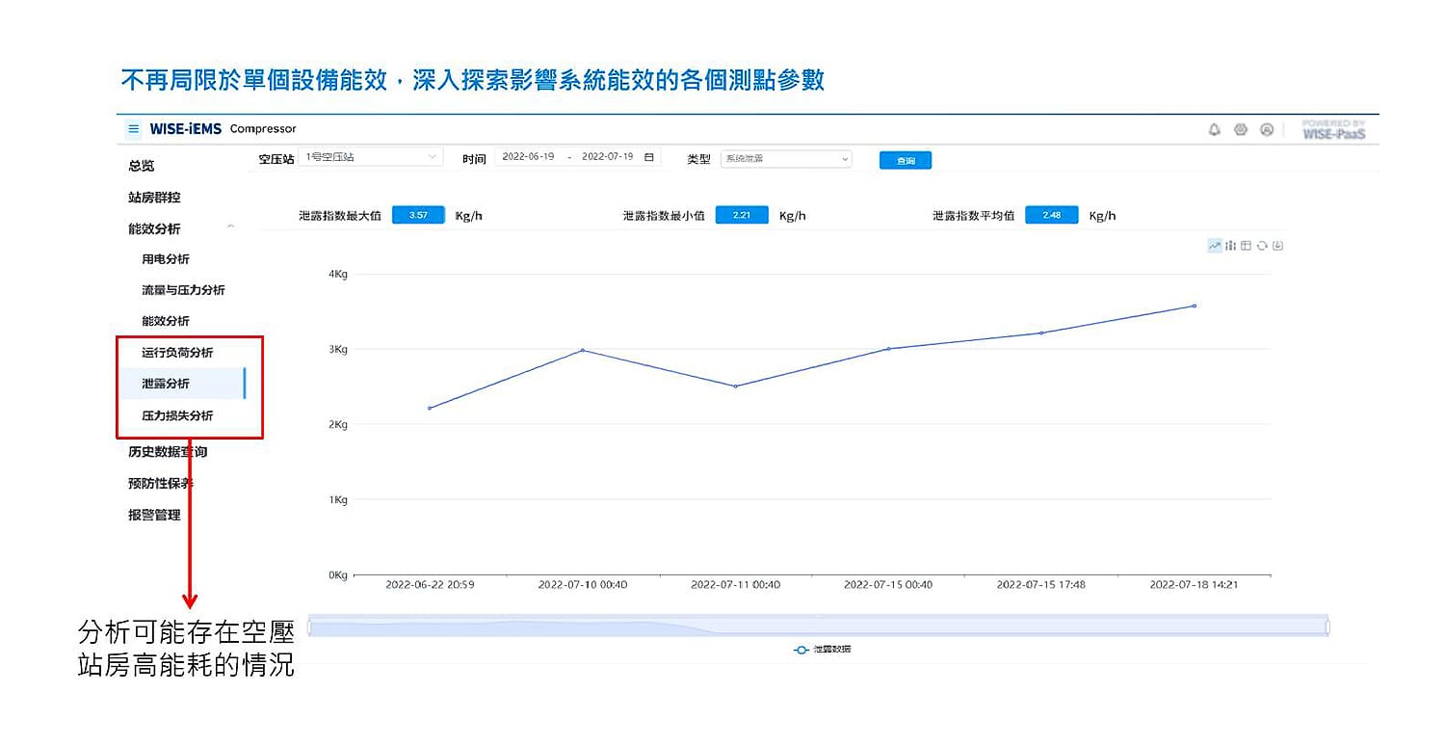Image resolution: width=1445 pixels, height=746 pixels.
Task: Click data point at 2022-06-22 20:59
Action: coord(430,408)
